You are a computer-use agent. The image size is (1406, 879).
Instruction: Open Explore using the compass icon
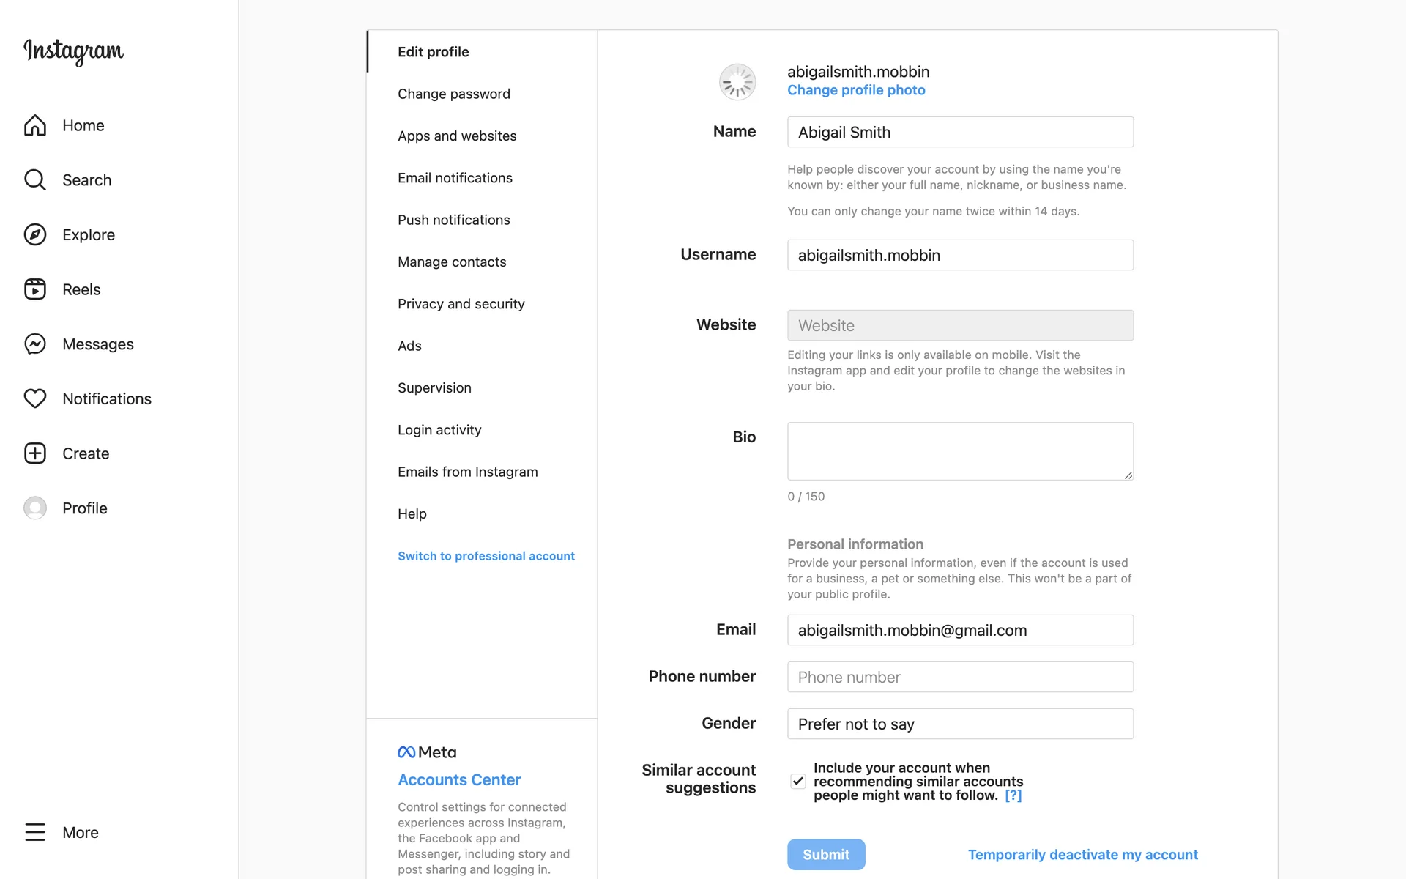click(x=35, y=234)
